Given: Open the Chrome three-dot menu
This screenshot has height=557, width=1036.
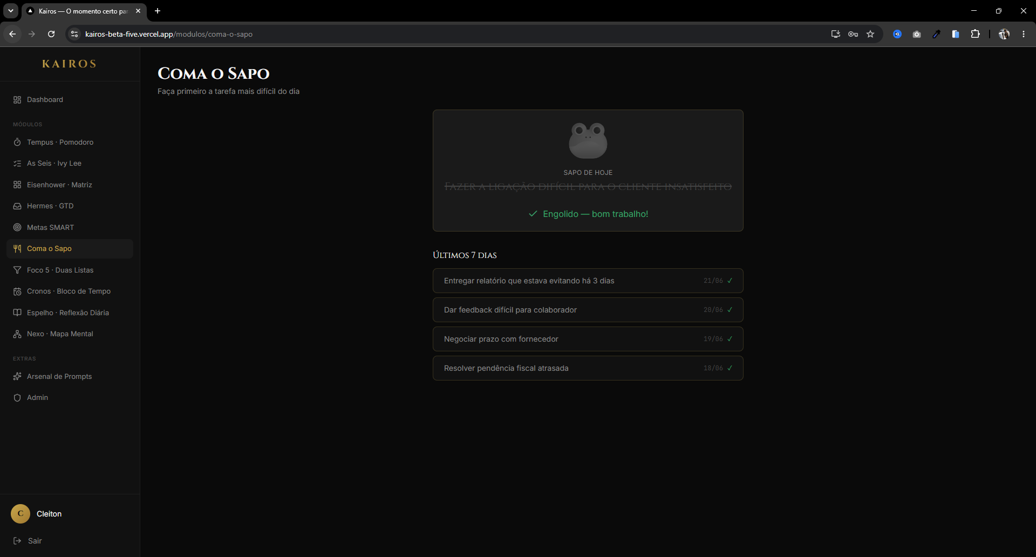Looking at the screenshot, I should coord(1023,34).
